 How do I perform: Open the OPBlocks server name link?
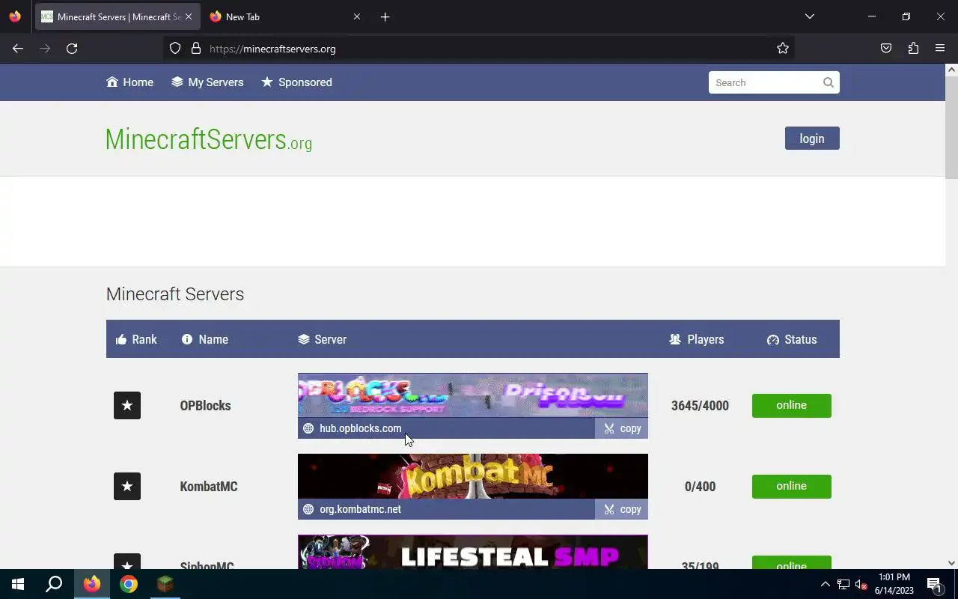205,405
